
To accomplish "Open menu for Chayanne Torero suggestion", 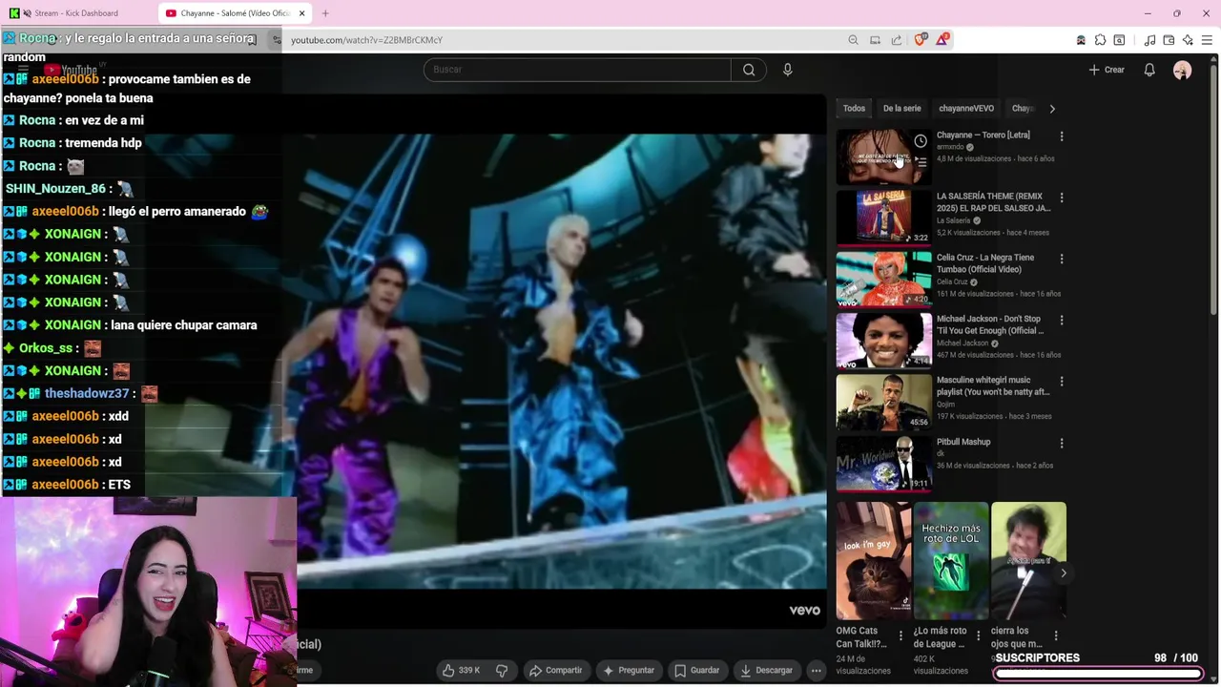I will pyautogui.click(x=1062, y=136).
